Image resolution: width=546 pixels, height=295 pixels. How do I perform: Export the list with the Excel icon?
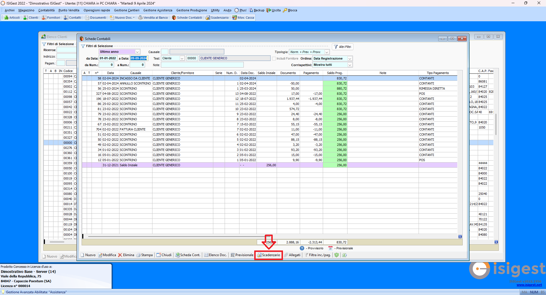coord(345,255)
